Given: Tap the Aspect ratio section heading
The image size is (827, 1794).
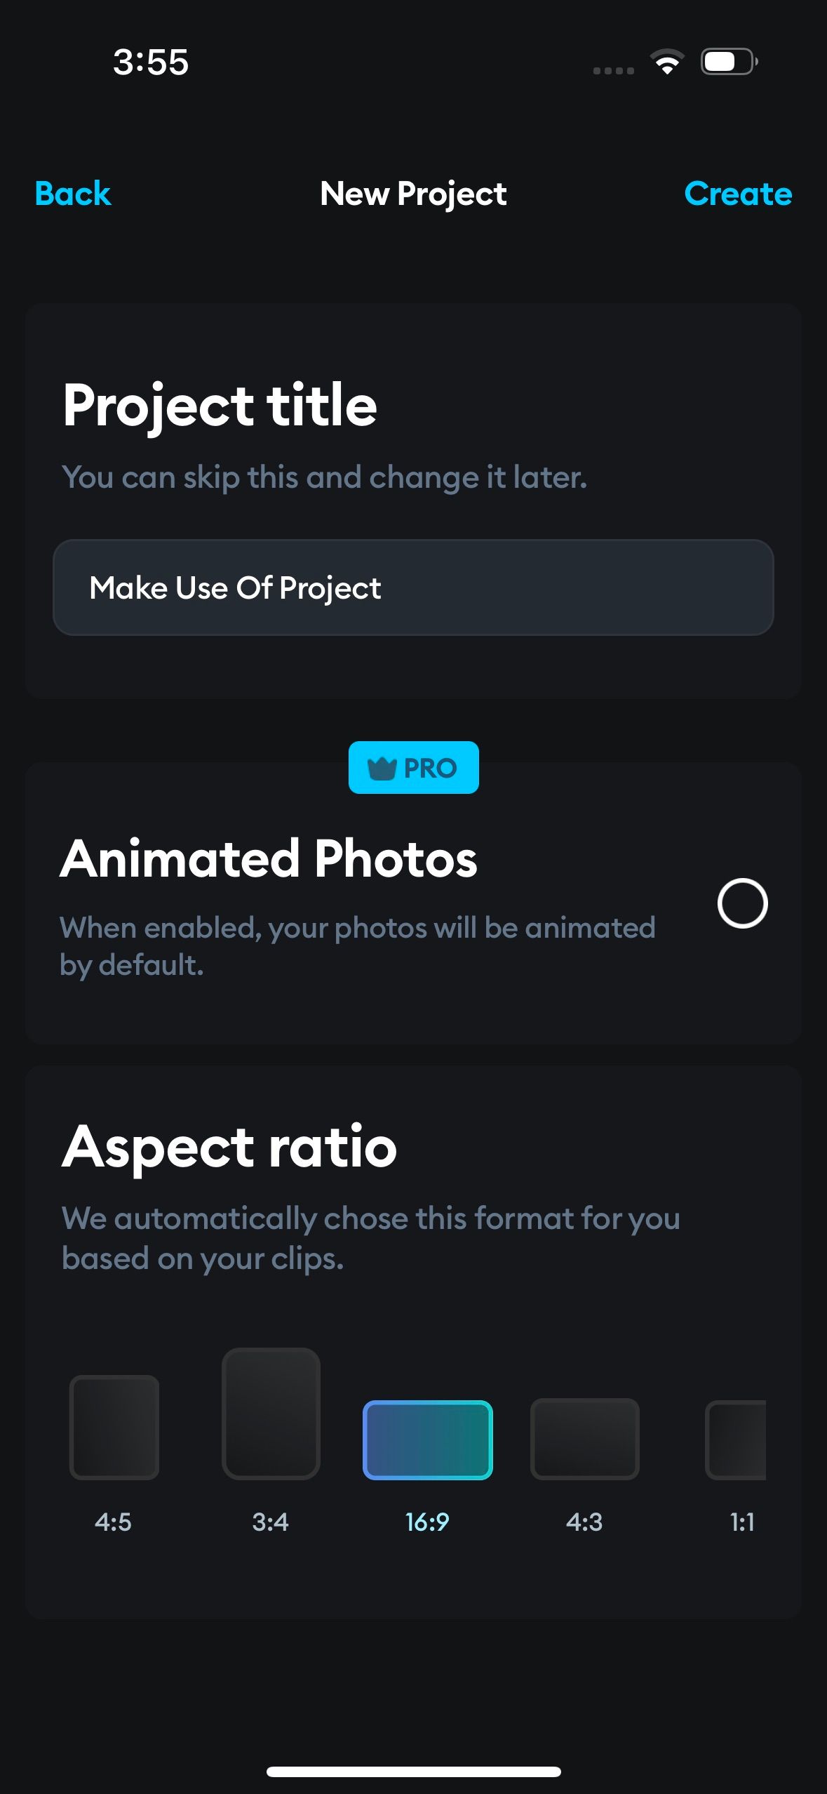Looking at the screenshot, I should coord(229,1147).
